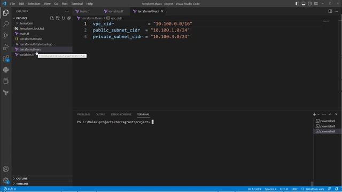
Task: Open editor more actions ellipsis
Action: click(x=336, y=11)
